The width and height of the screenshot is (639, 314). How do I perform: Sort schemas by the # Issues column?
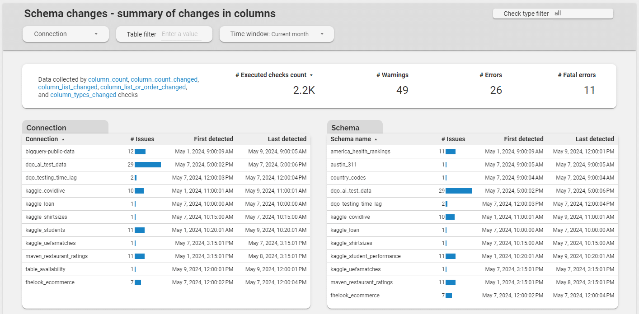(454, 139)
